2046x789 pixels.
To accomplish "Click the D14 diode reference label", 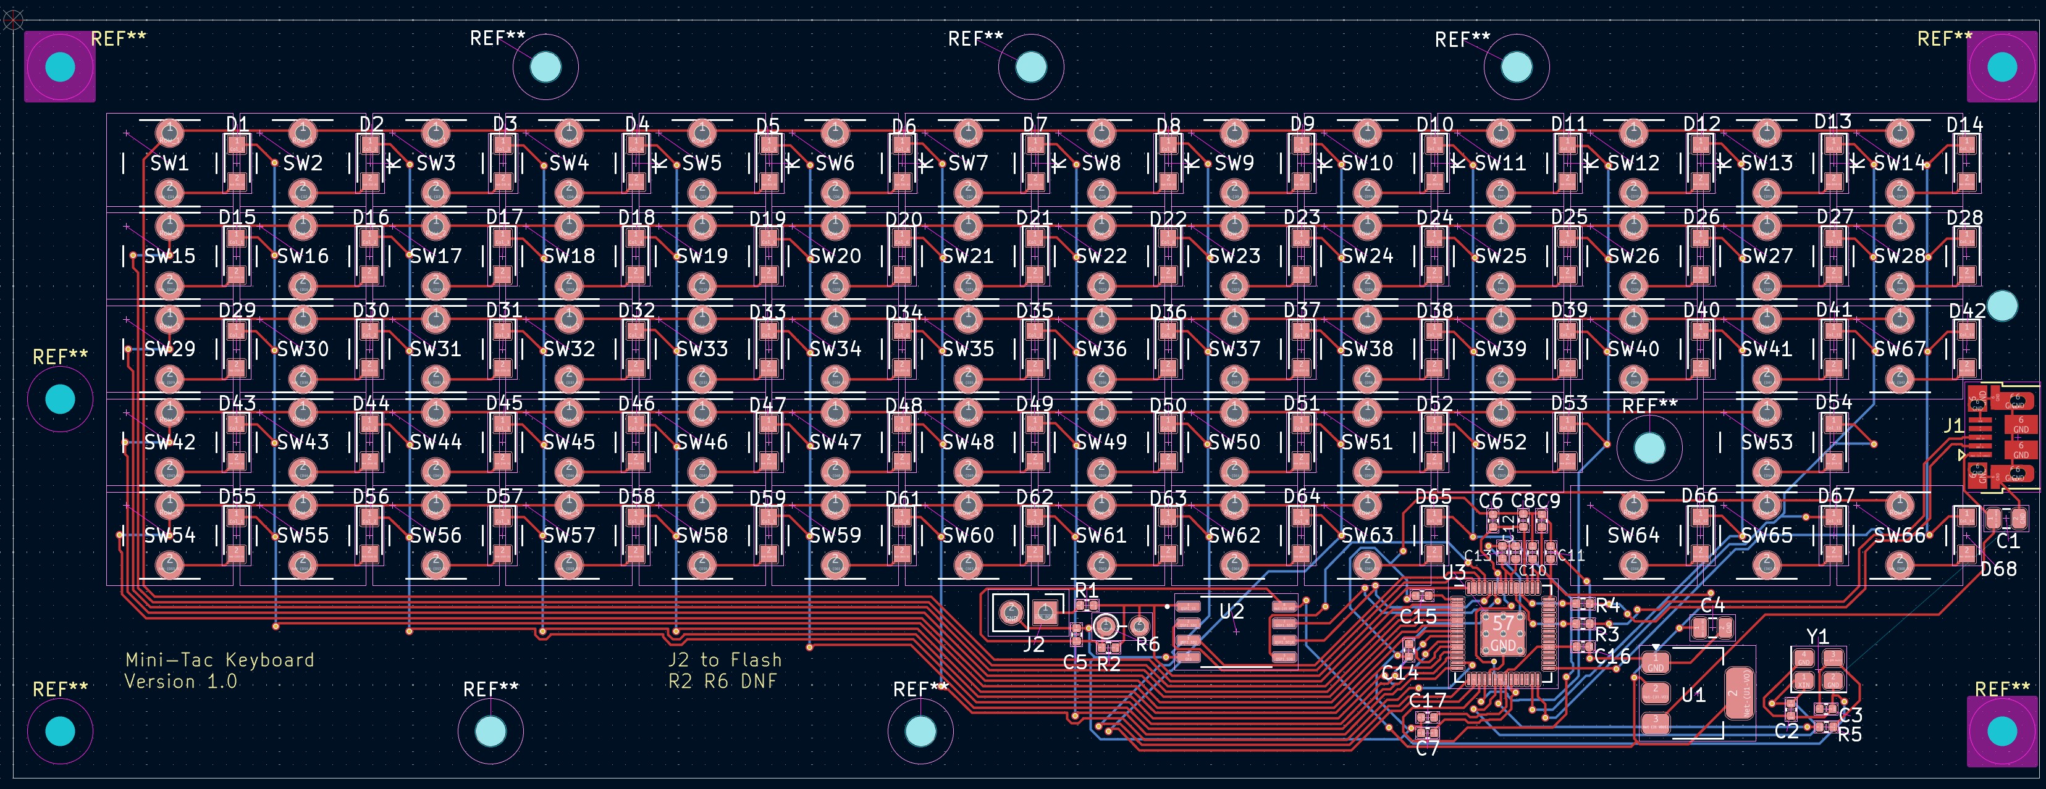I will [1965, 125].
